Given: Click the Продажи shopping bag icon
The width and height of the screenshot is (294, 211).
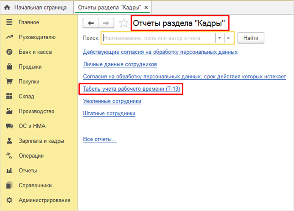Looking at the screenshot, I should [9, 67].
